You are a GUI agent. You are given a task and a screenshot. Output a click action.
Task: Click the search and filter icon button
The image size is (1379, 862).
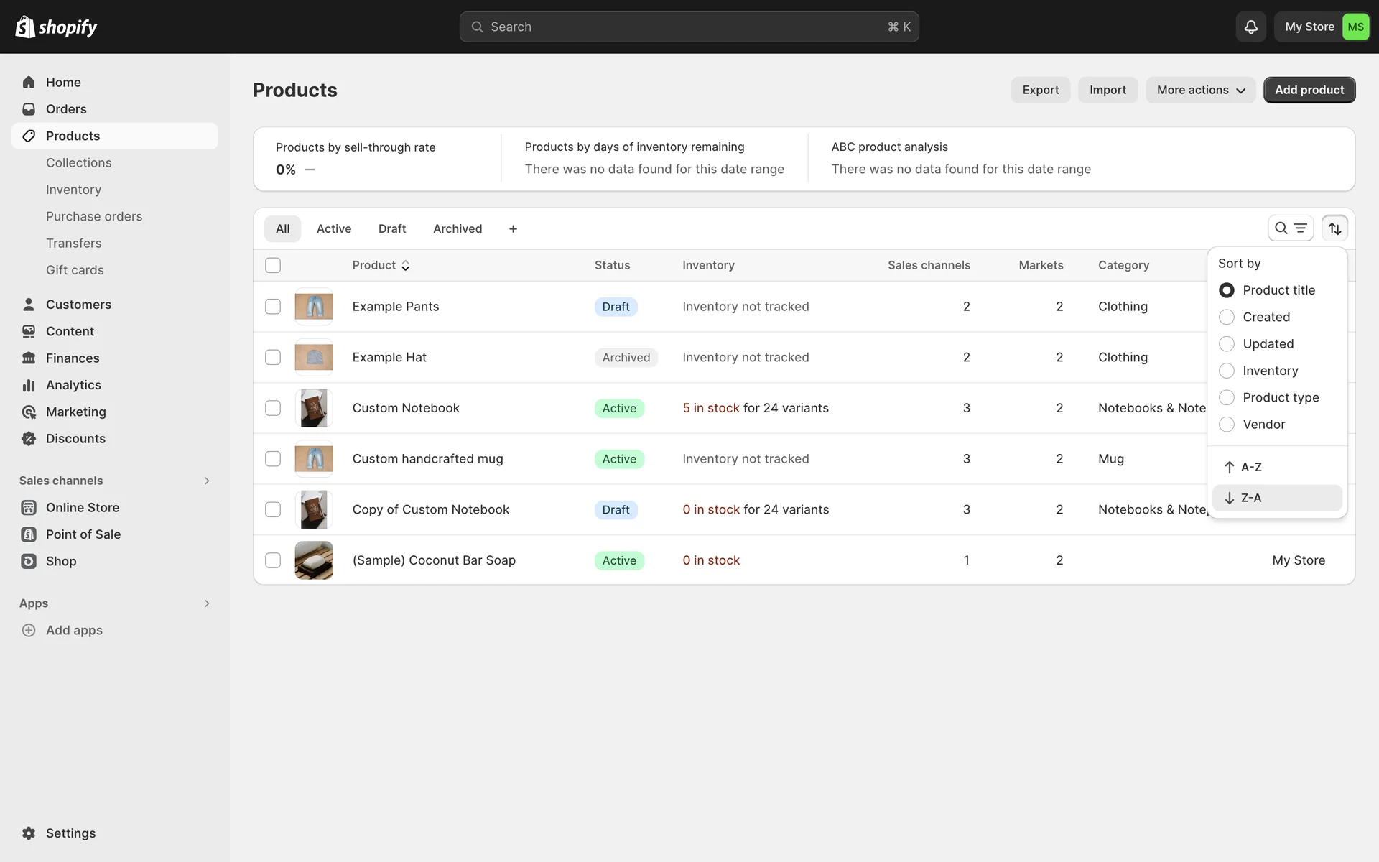pyautogui.click(x=1290, y=228)
